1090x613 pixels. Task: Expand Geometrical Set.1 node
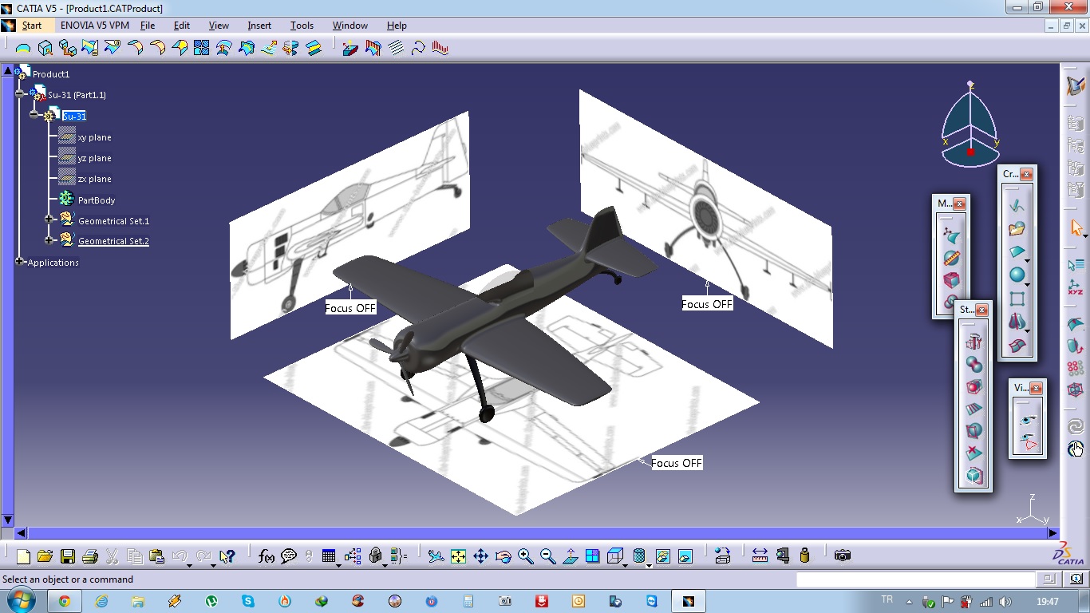49,219
